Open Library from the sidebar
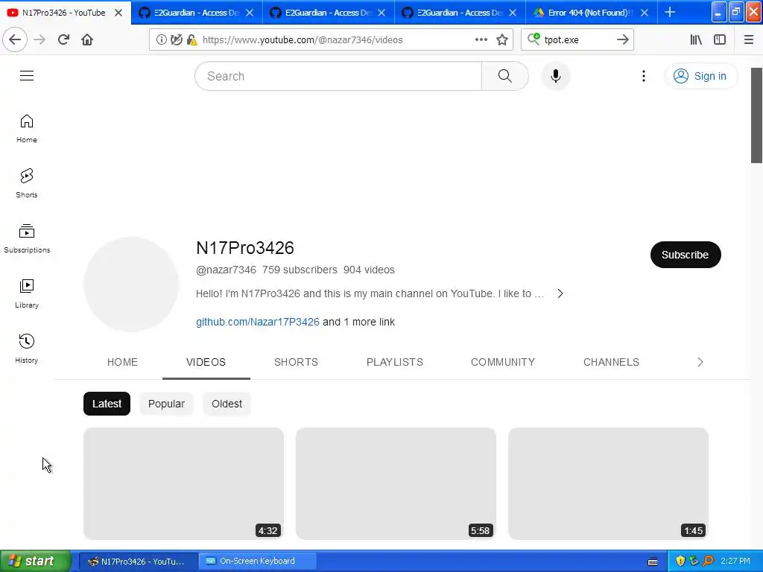Screen dimensions: 763x572 pyautogui.click(x=27, y=293)
